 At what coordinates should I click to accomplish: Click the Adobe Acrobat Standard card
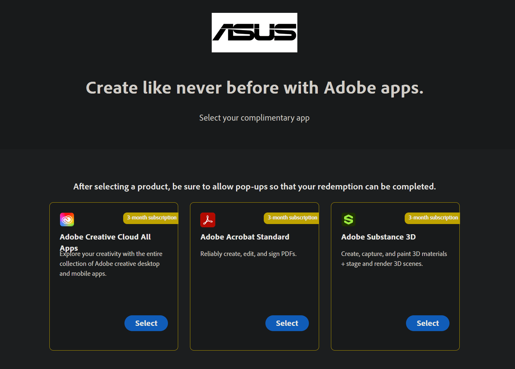pos(254,287)
